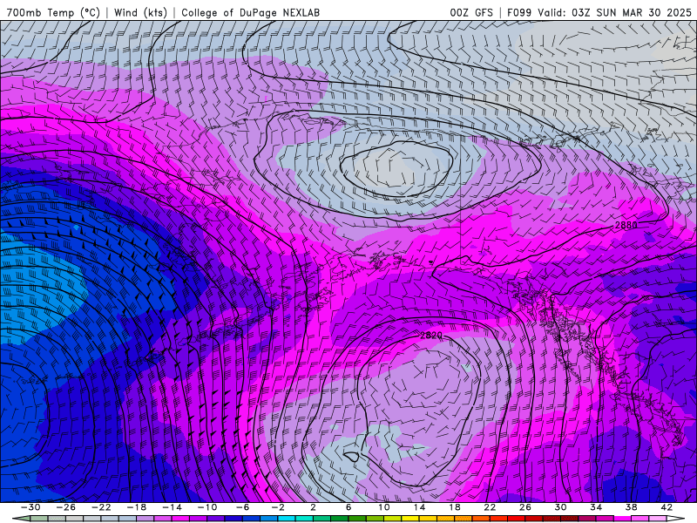Viewport: 697px width, 523px height.
Task: Click the '2820' height contour label
Action: [430, 336]
